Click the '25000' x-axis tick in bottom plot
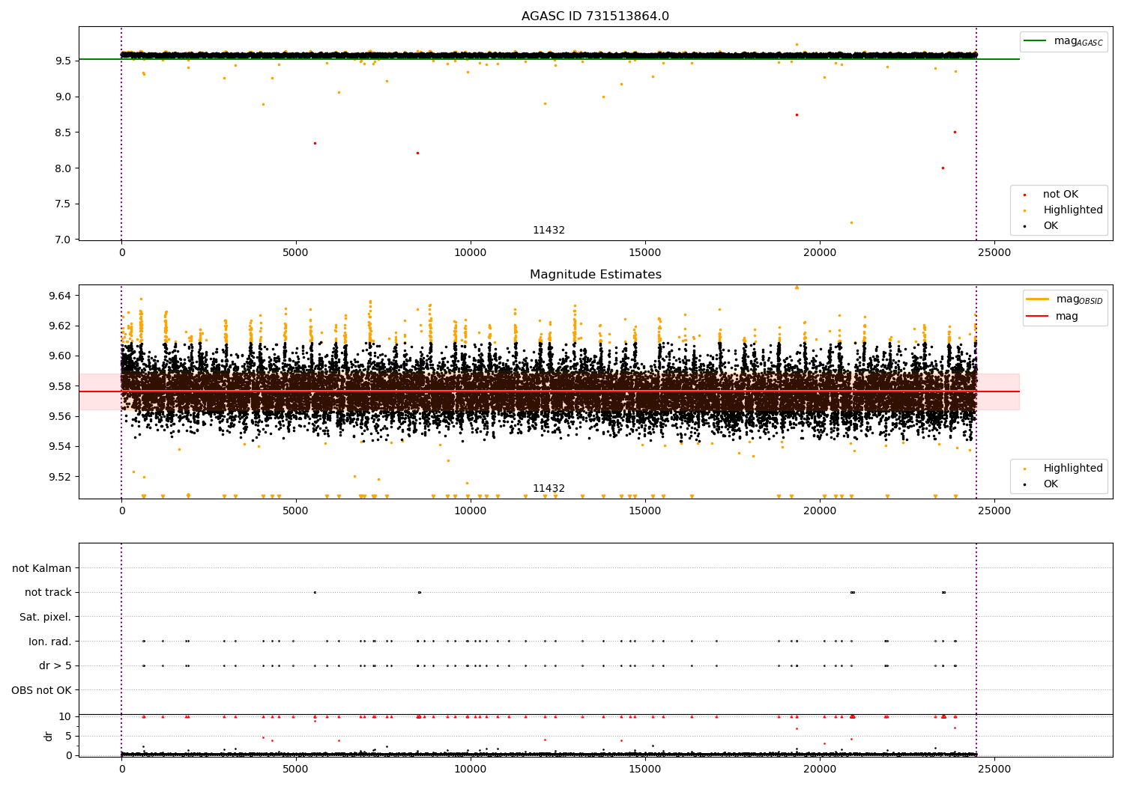 (994, 769)
